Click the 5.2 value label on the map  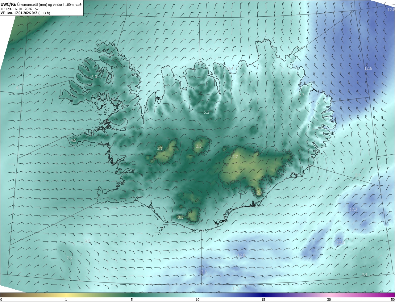click(x=206, y=112)
